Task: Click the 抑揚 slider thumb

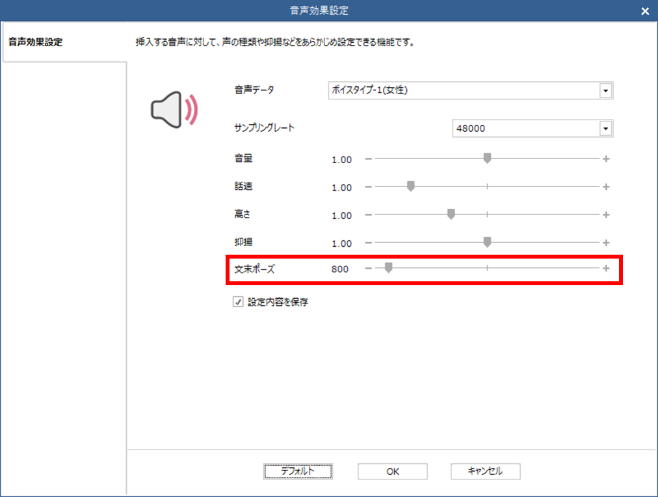Action: [x=487, y=242]
